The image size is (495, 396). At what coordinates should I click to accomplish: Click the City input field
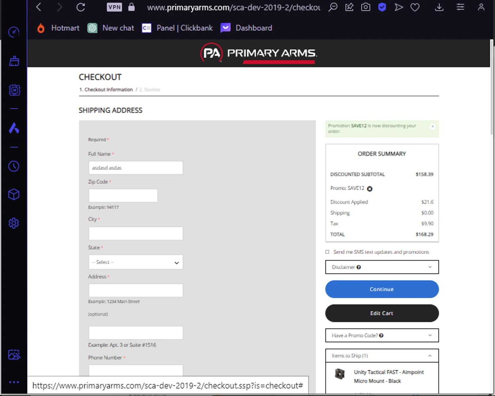click(136, 233)
